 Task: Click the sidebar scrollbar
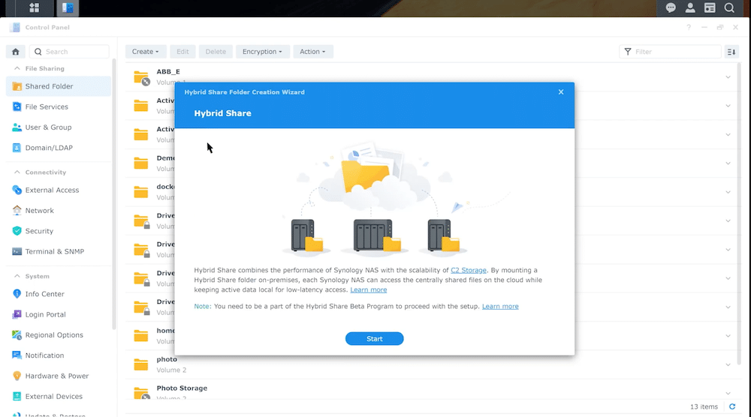point(114,193)
